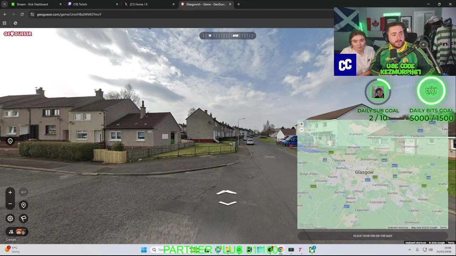This screenshot has width=456, height=256.
Task: Switch to the Twitch browser tab
Action: tap(93, 4)
